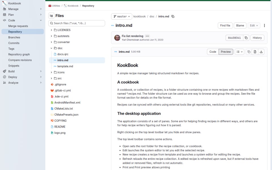Open the commit History button
Viewport: 272px width, 170px height.
(x=257, y=38)
